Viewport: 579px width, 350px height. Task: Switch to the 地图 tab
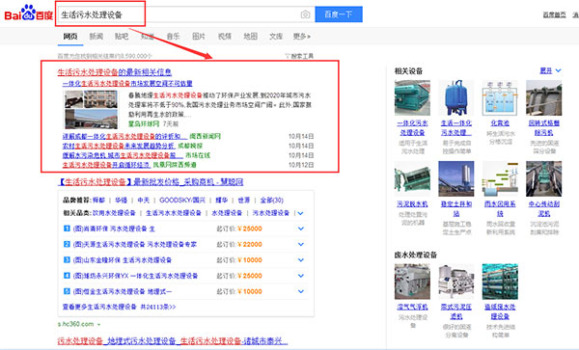pos(250,36)
